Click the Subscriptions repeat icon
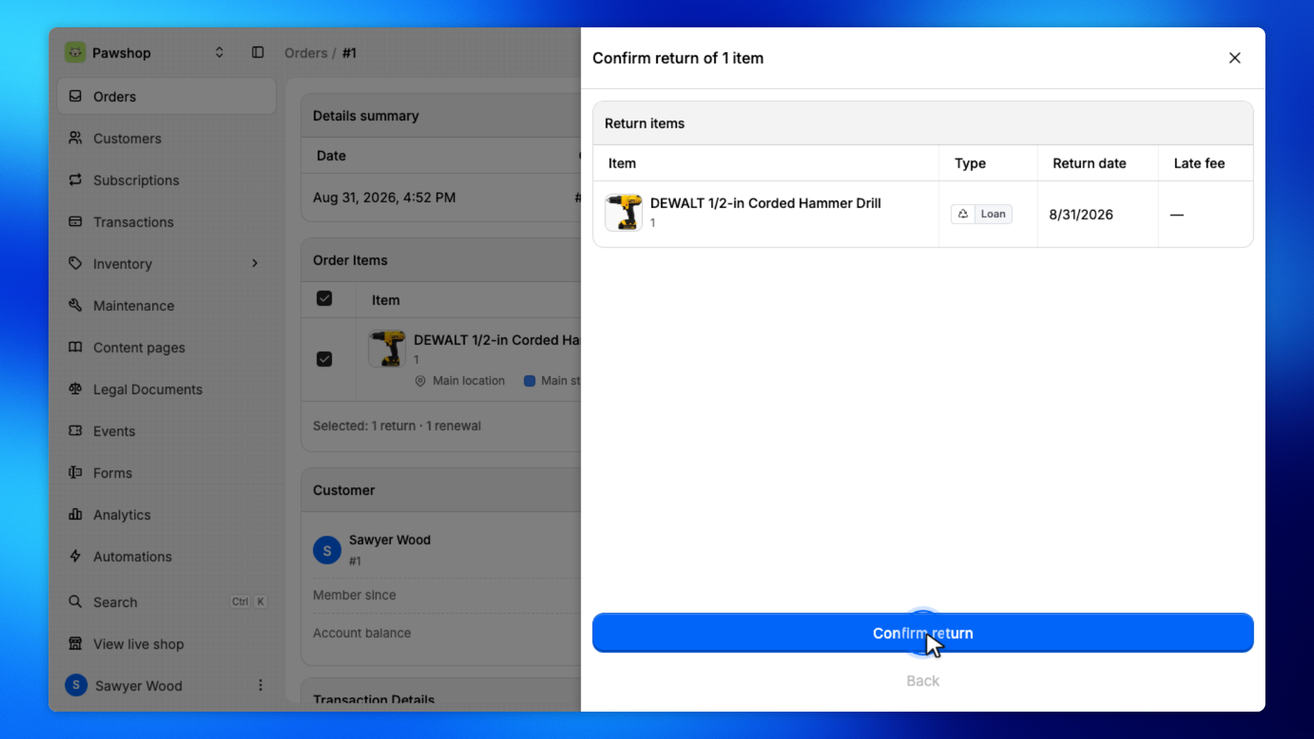 [x=75, y=180]
